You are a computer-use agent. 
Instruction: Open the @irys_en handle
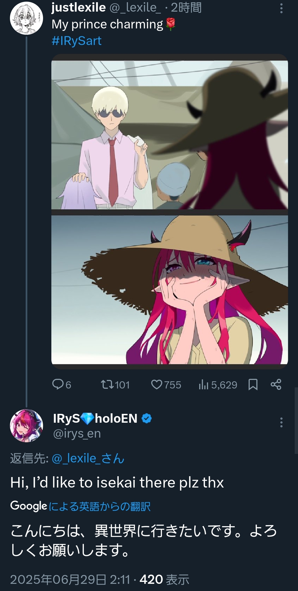pyautogui.click(x=77, y=434)
